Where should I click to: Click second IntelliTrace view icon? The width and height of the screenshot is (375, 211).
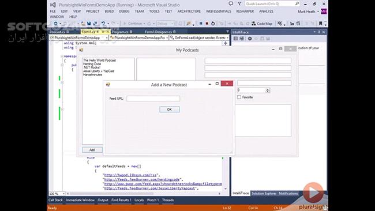(242, 39)
